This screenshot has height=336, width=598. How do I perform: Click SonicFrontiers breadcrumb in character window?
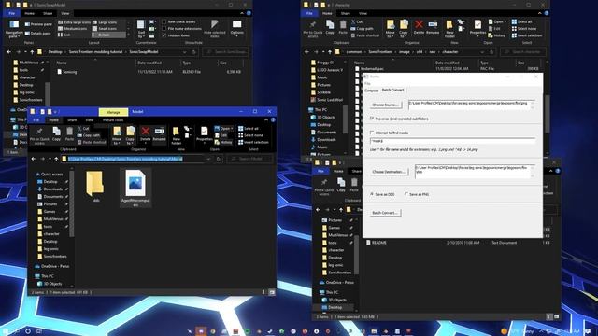(x=380, y=52)
